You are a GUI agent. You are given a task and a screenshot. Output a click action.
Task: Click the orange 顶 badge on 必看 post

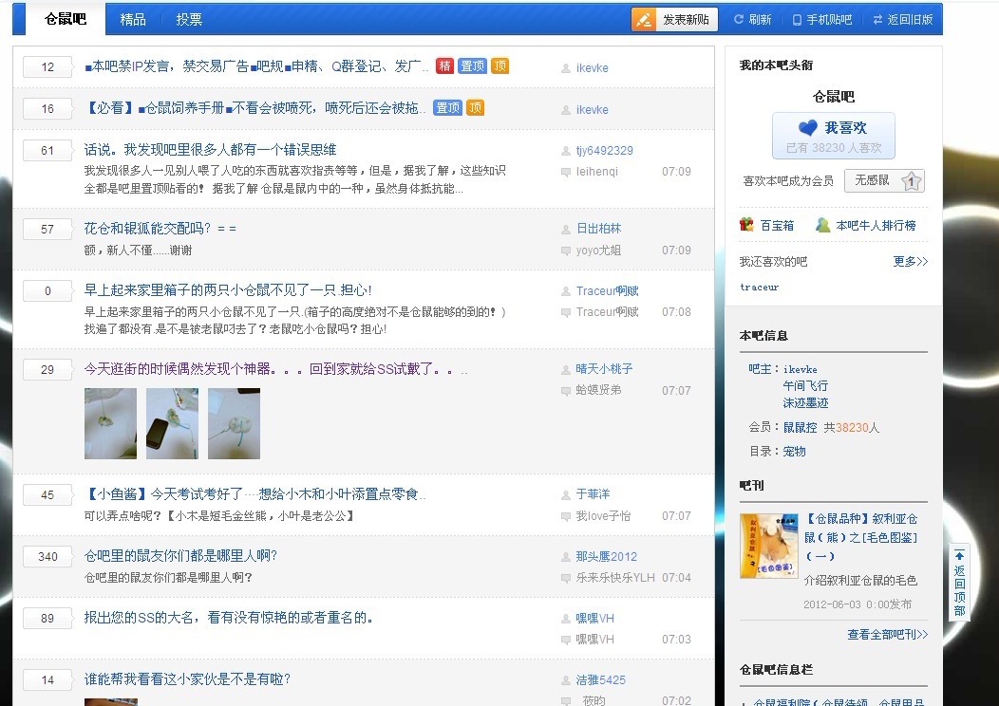pos(476,107)
